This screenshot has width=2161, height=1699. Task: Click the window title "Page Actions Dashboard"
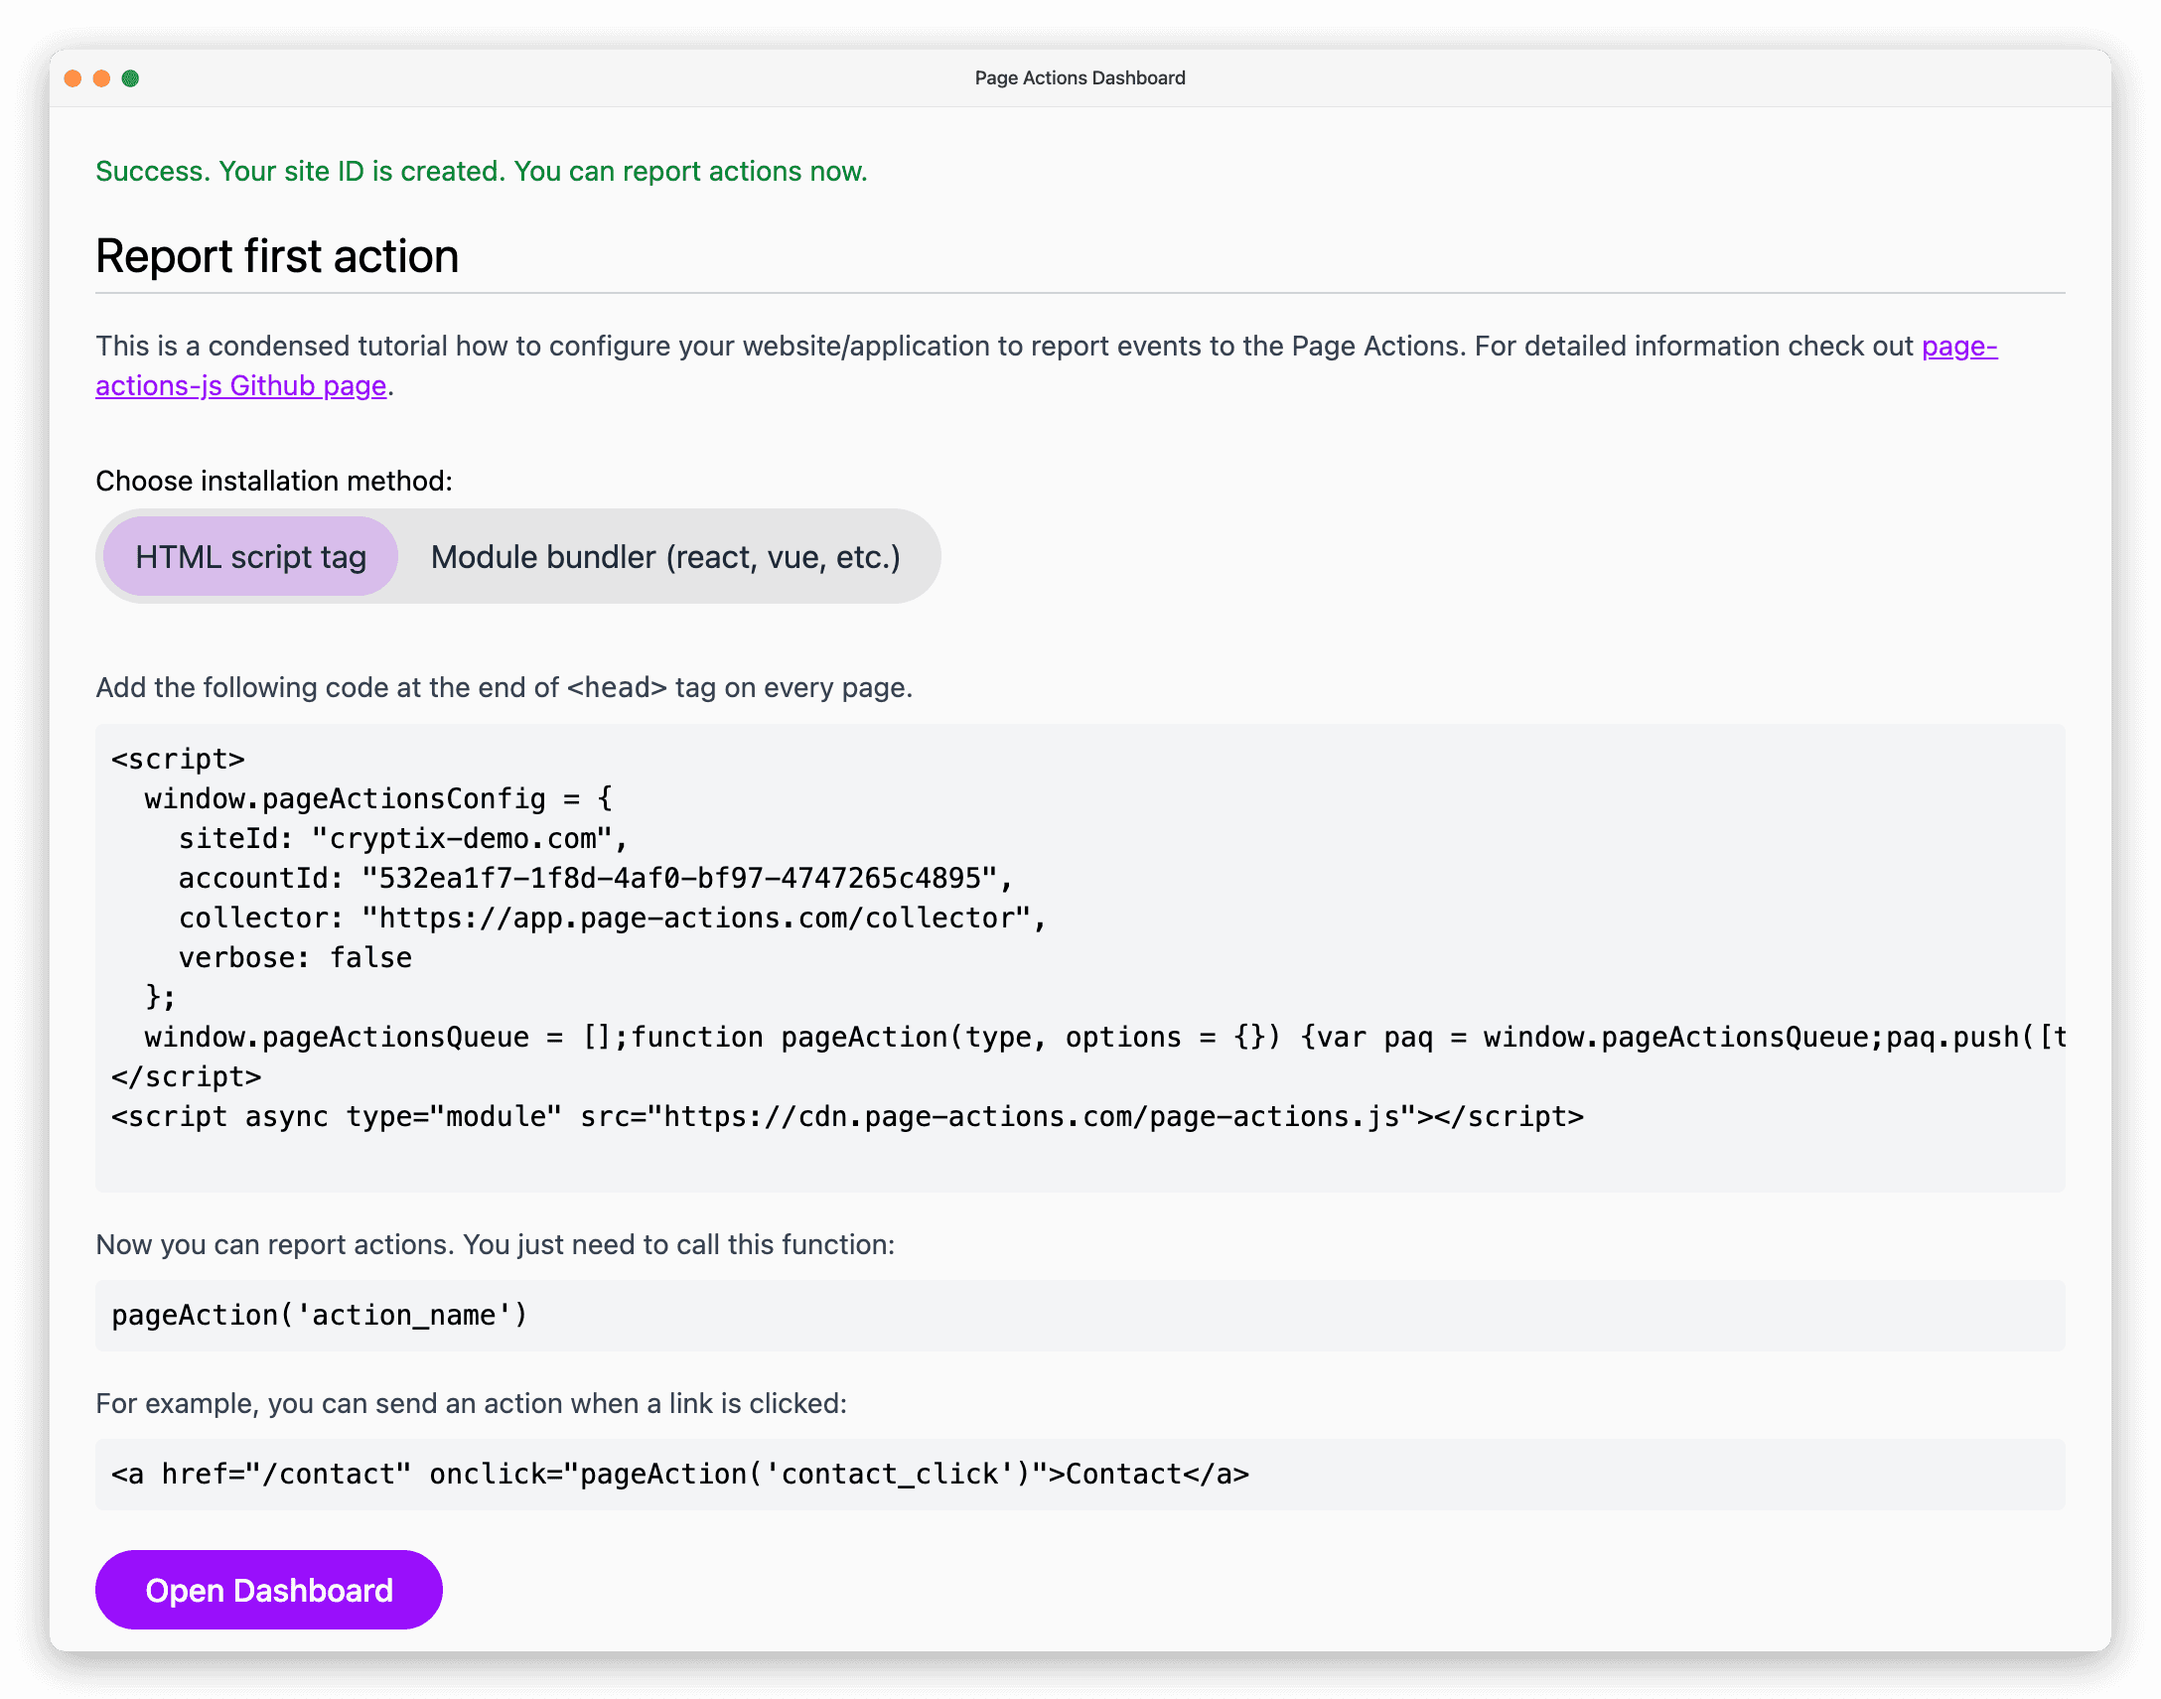tap(1080, 77)
